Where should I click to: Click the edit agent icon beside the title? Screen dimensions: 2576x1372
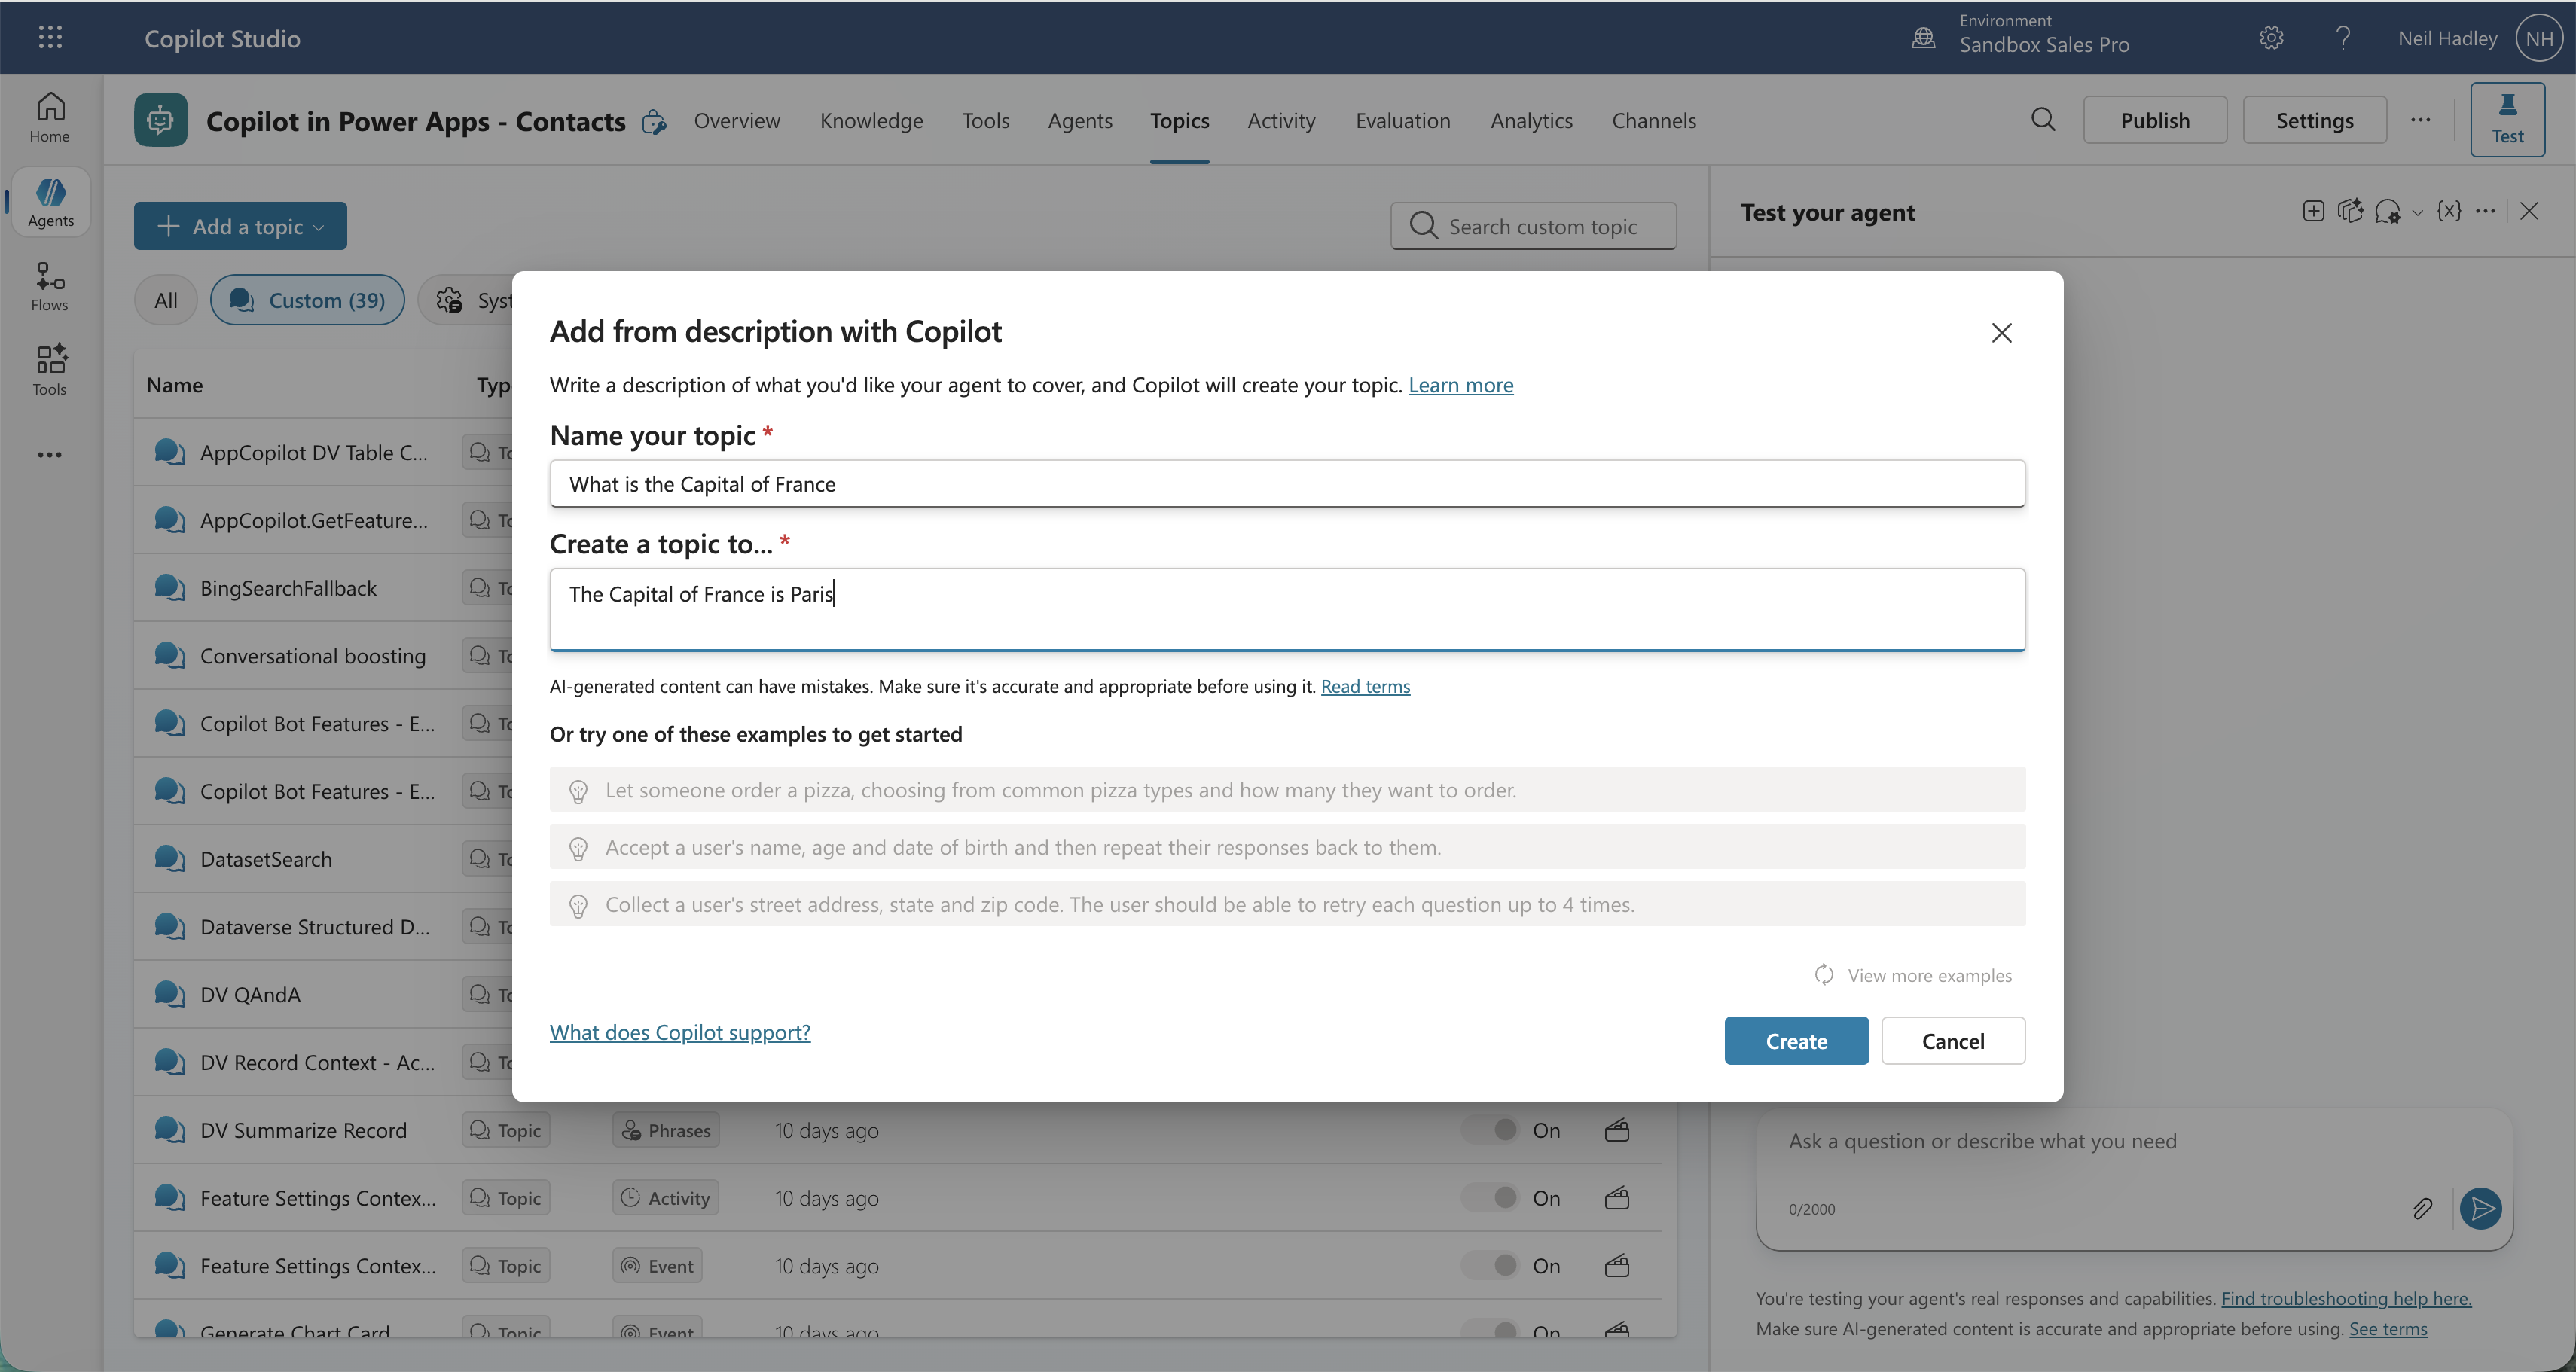coord(654,121)
